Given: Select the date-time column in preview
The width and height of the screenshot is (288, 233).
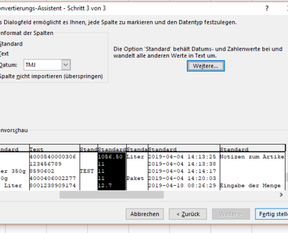Looking at the screenshot, I should [x=184, y=167].
